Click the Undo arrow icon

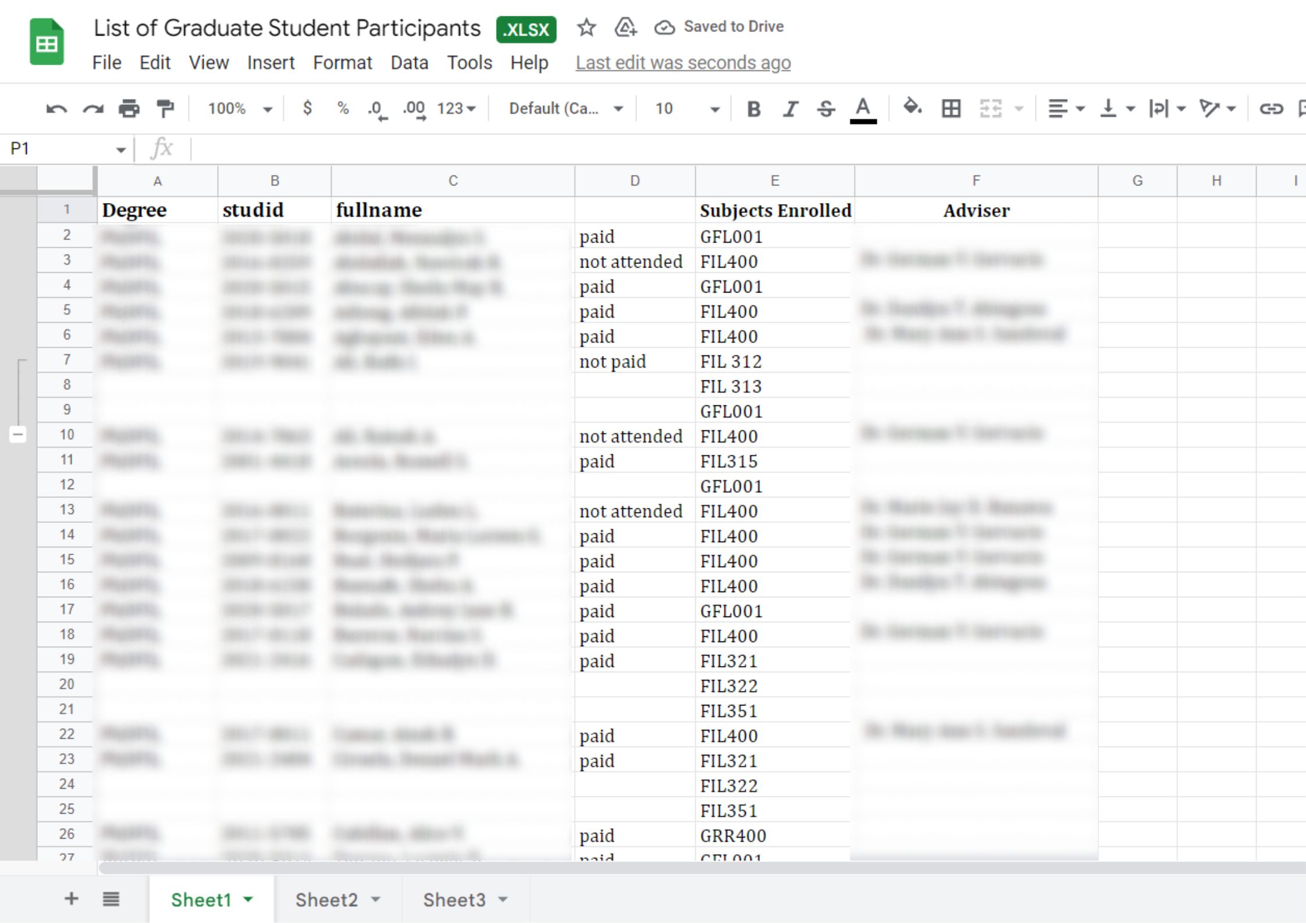point(56,109)
